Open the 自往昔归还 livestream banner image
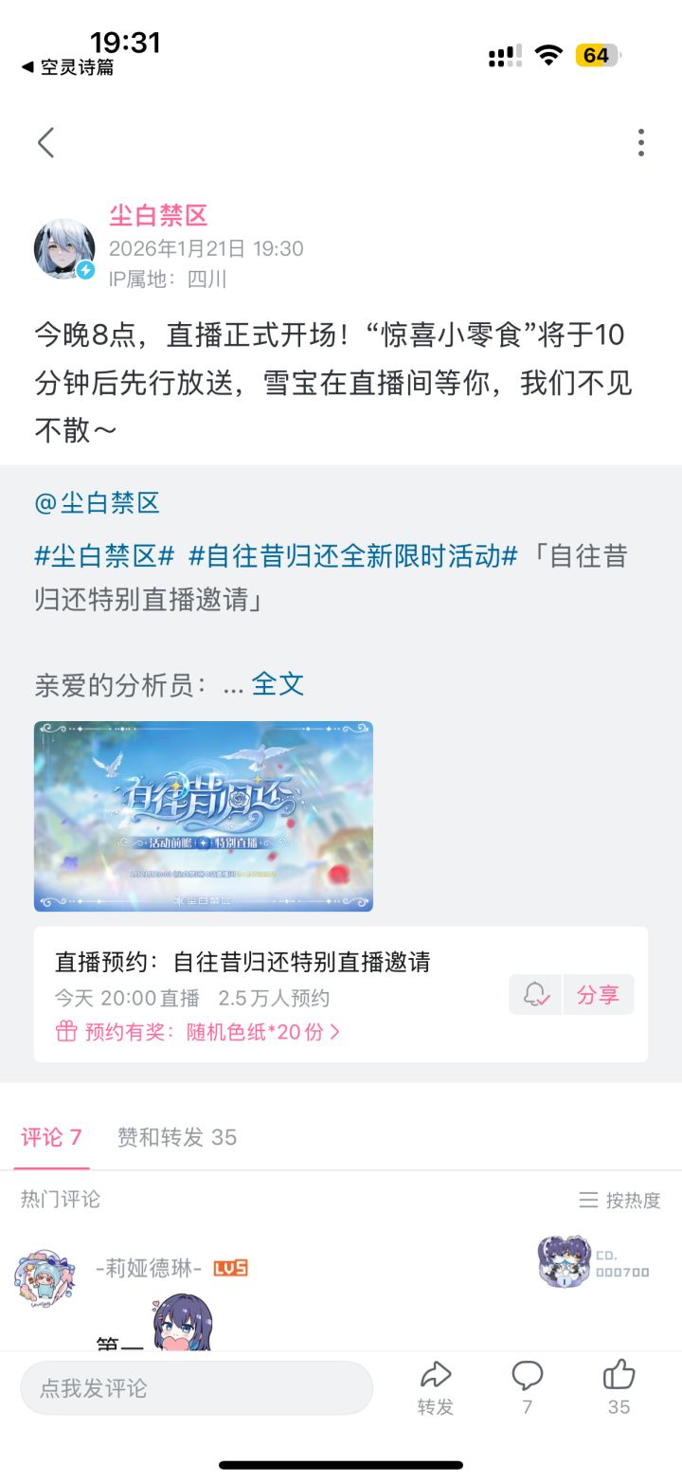Viewport: 682px width, 1483px height. click(204, 816)
